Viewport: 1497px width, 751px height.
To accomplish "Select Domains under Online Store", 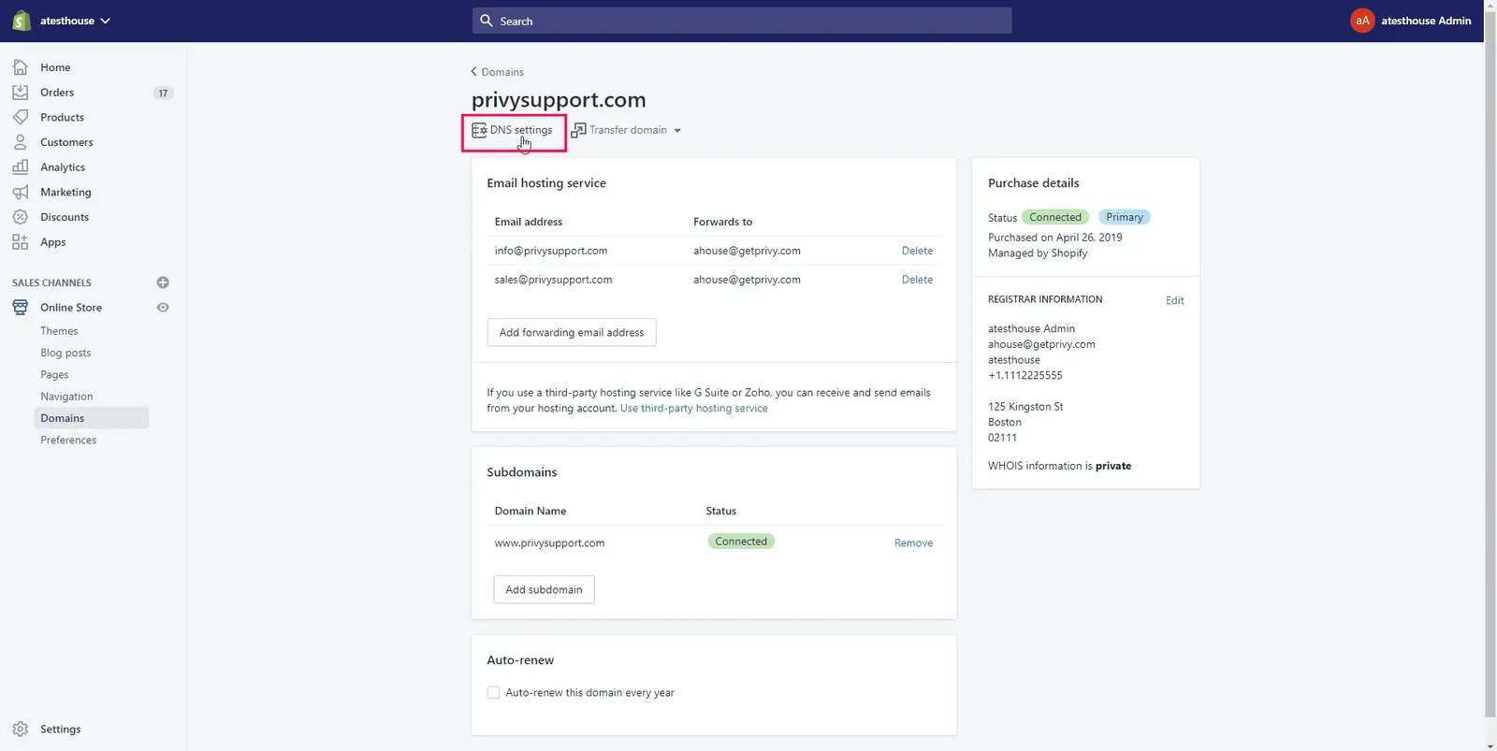I will [92, 418].
